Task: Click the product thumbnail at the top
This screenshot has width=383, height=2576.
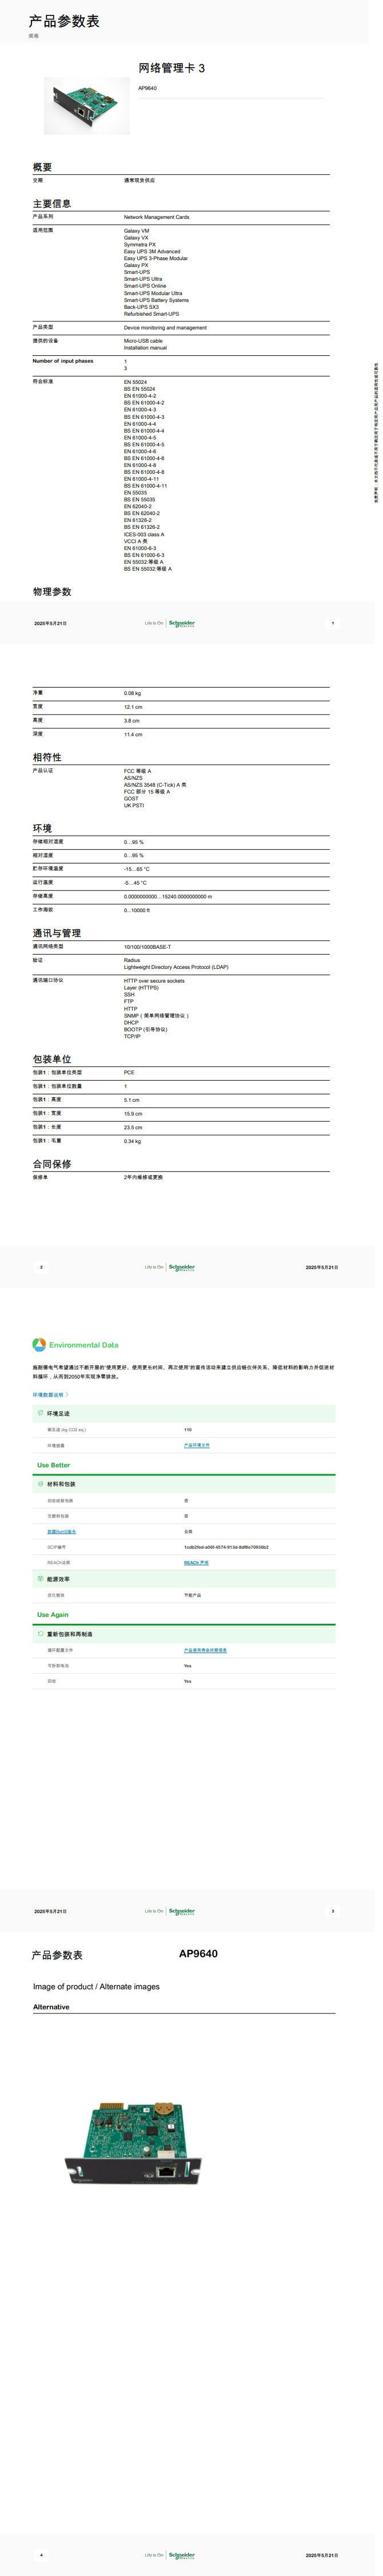Action: pos(87,105)
